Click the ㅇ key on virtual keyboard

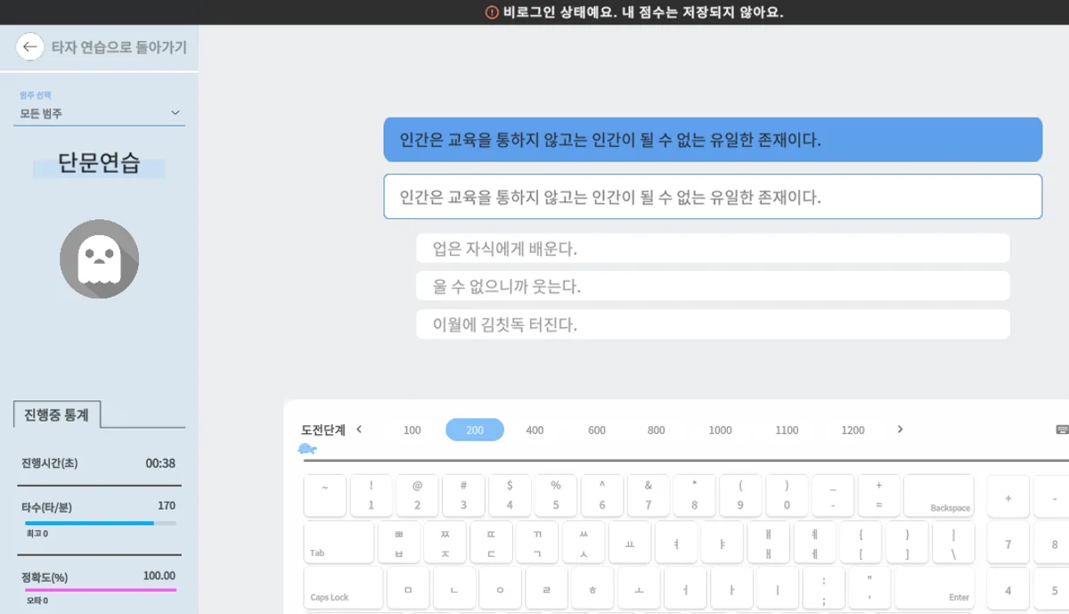pyautogui.click(x=501, y=588)
